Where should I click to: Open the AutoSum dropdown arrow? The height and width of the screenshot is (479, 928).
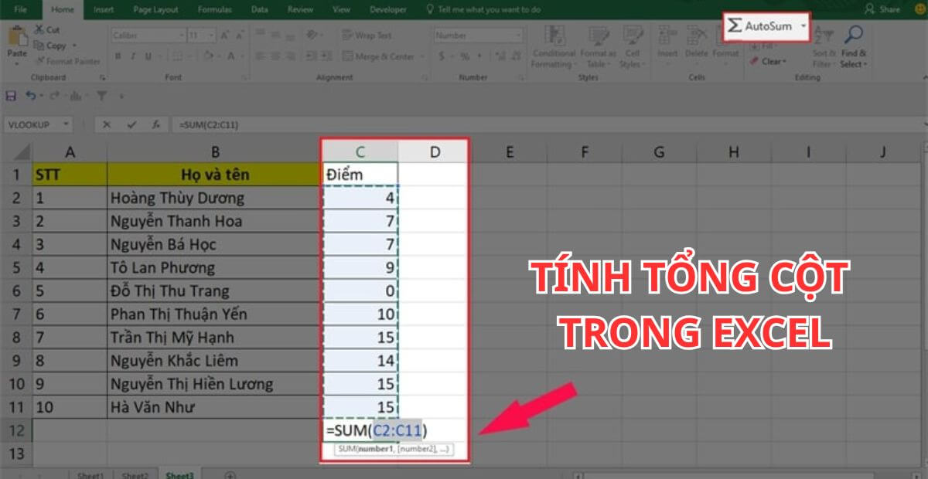tap(803, 26)
